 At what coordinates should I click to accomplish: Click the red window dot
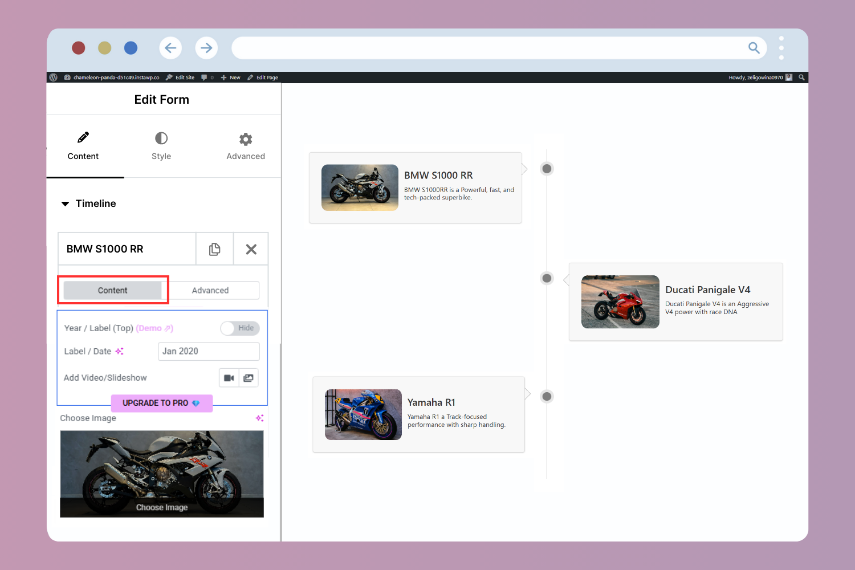click(x=79, y=48)
